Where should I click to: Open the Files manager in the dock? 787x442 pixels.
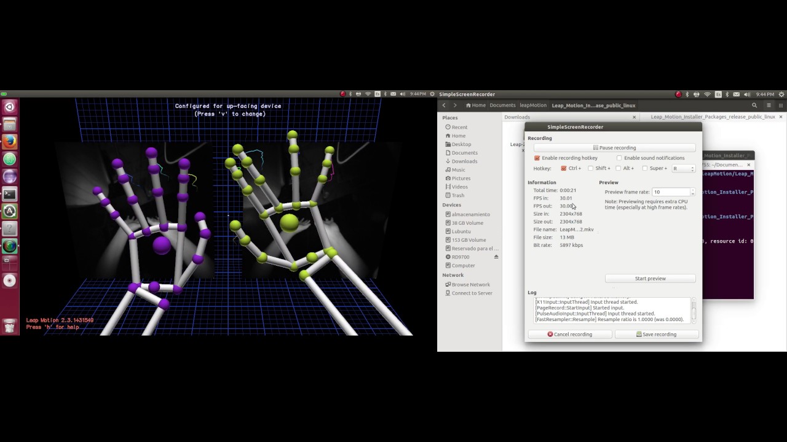(x=9, y=125)
